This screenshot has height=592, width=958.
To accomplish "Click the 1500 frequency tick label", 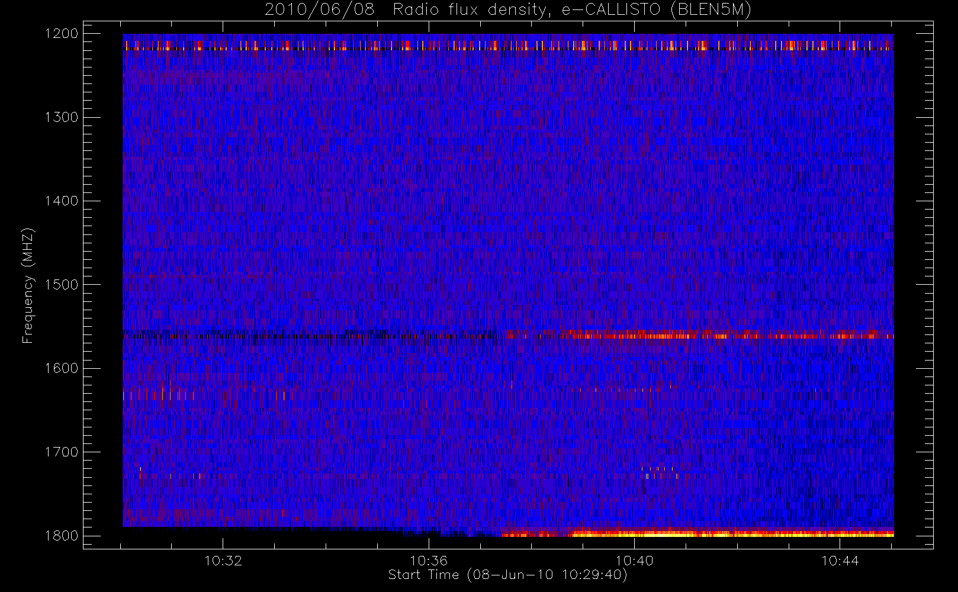I will [62, 285].
